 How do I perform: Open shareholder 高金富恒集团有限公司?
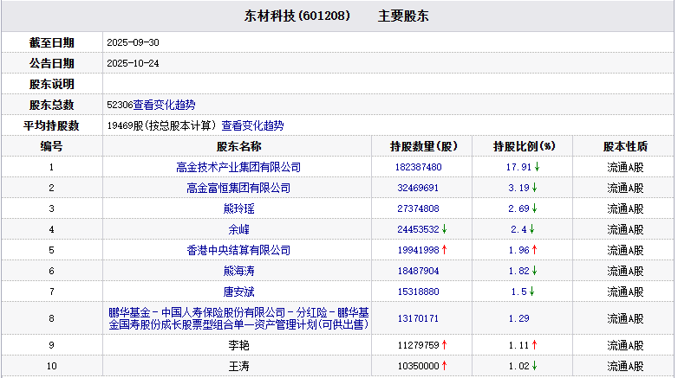pyautogui.click(x=238, y=188)
